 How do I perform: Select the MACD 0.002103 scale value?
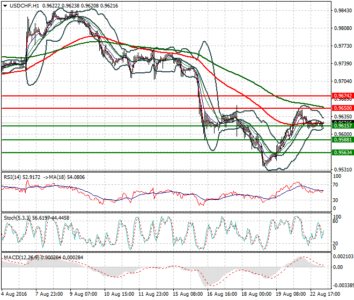pyautogui.click(x=343, y=257)
